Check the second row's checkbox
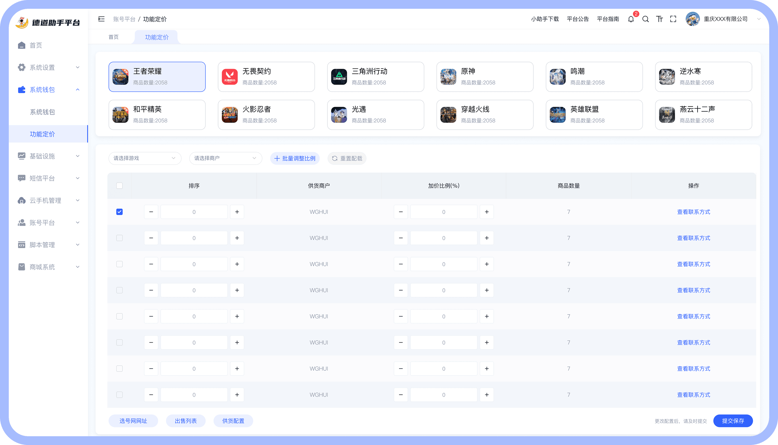The height and width of the screenshot is (445, 778). click(119, 238)
